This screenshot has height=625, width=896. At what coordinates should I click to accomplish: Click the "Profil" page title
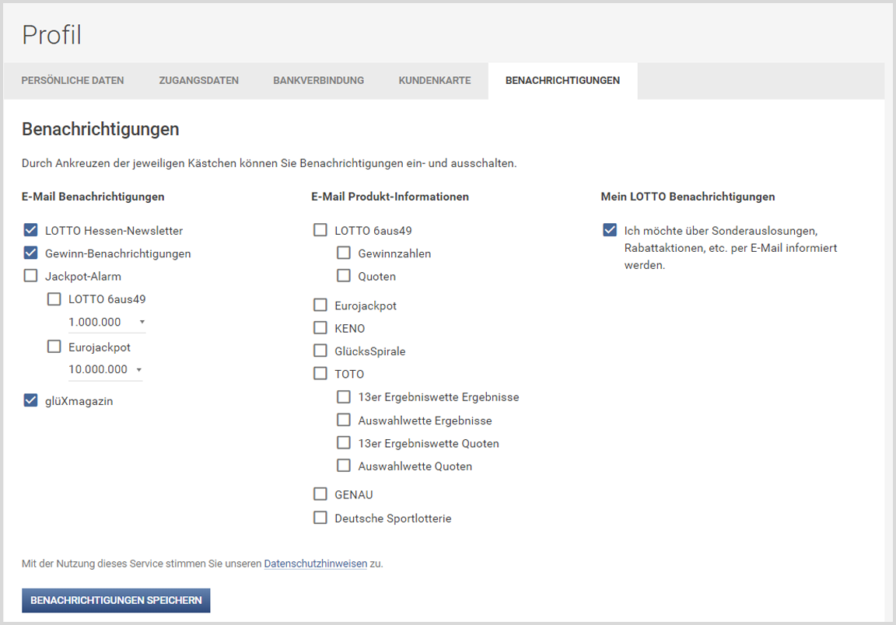pos(52,35)
